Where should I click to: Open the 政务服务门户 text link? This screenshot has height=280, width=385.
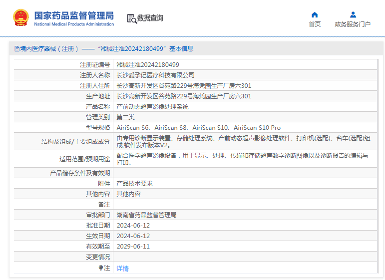353,24
